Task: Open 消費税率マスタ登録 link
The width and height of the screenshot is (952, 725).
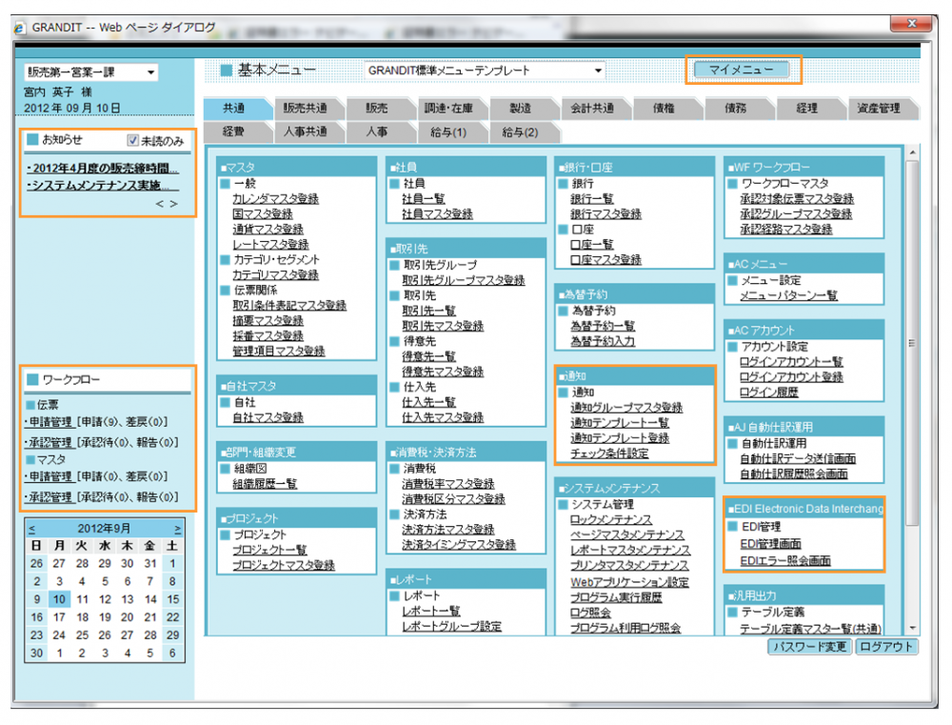Action: (448, 484)
